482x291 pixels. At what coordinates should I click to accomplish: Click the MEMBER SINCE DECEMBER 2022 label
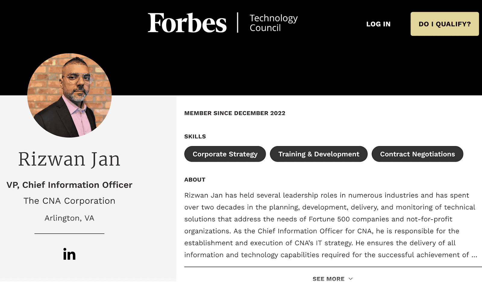pyautogui.click(x=235, y=113)
